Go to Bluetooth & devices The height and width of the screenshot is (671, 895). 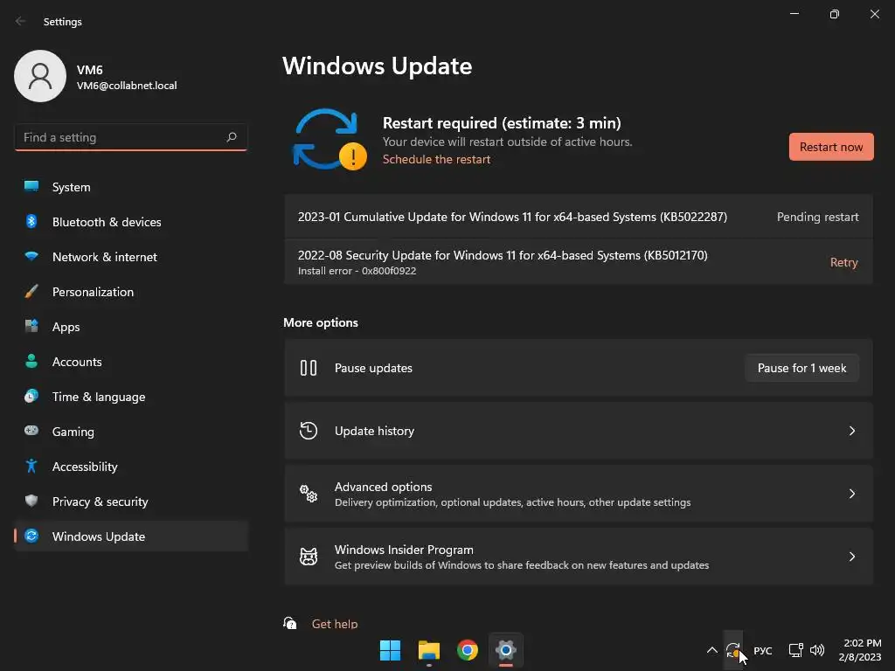point(131,222)
